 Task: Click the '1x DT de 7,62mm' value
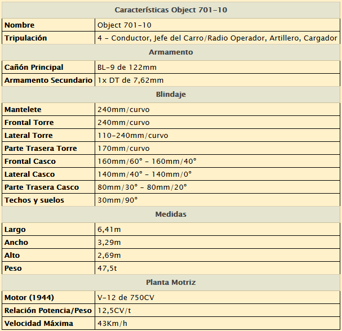tap(130, 80)
